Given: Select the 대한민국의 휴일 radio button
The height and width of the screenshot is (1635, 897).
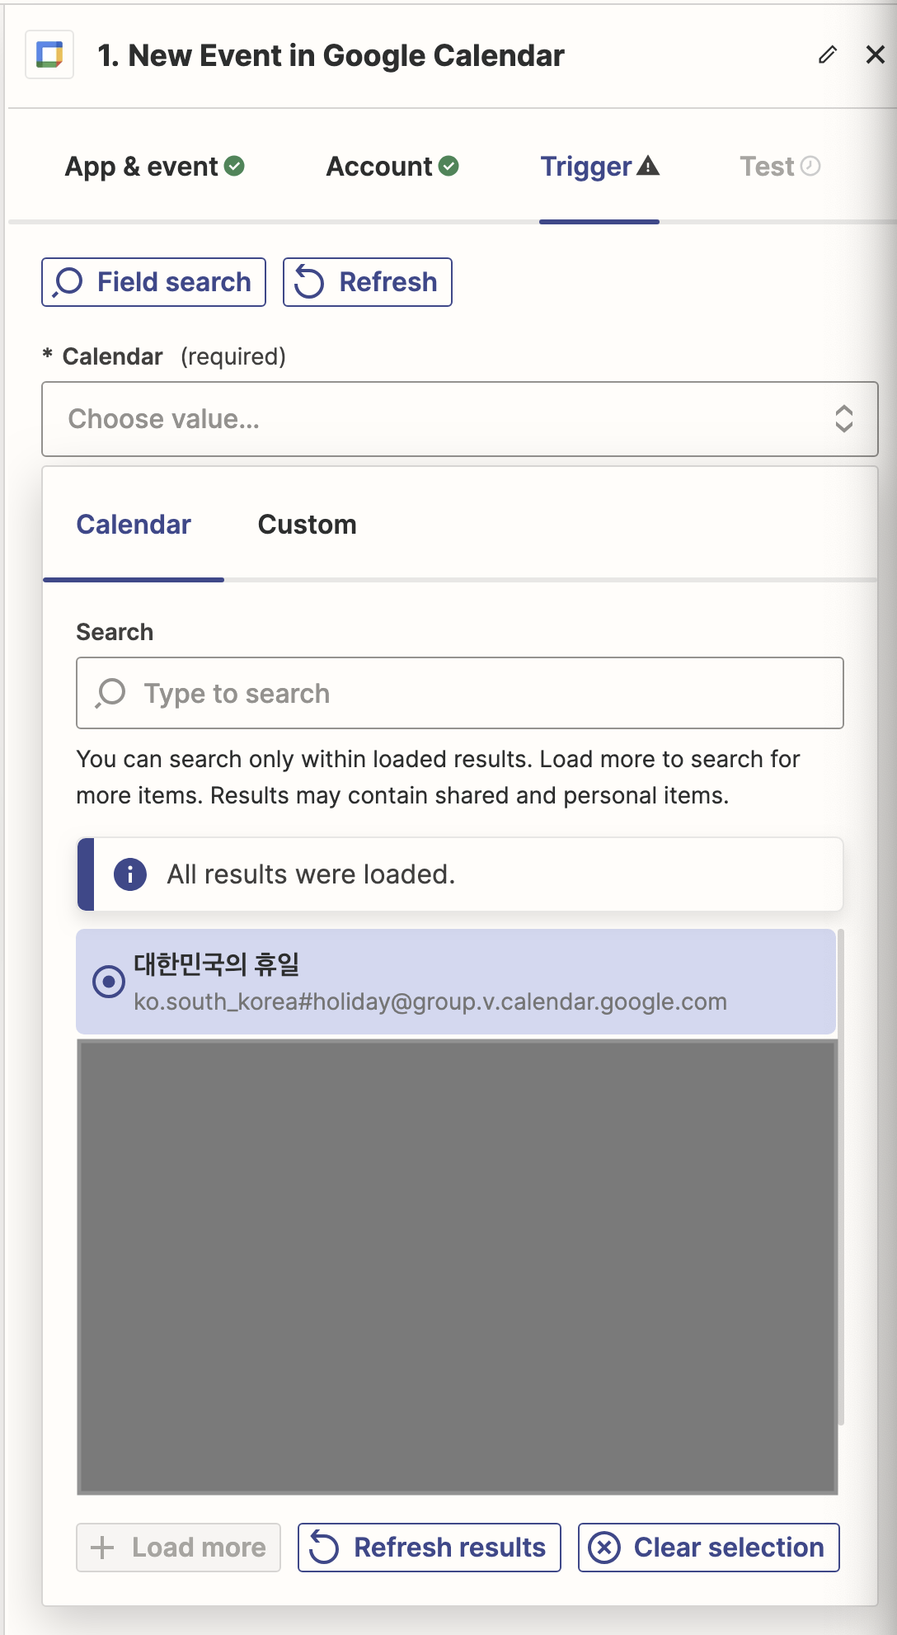Looking at the screenshot, I should point(109,982).
